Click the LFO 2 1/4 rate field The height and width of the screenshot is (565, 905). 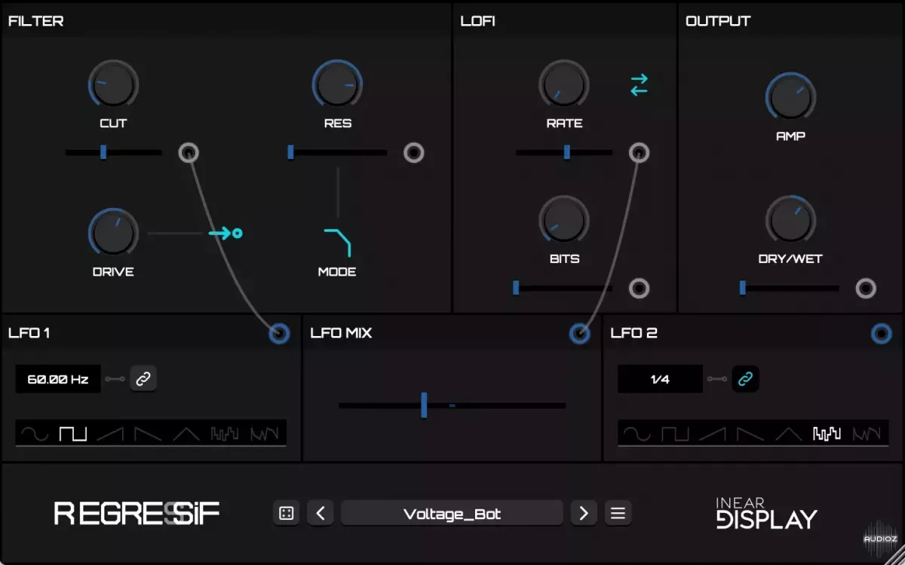point(660,379)
